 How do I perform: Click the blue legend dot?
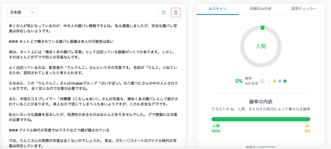click(280, 81)
